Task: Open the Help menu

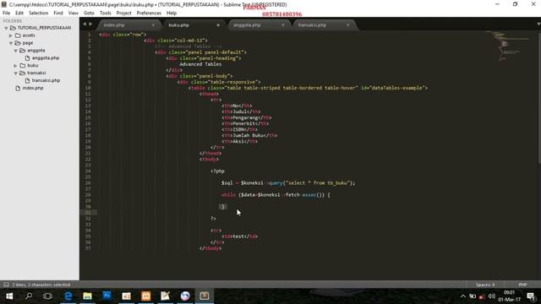Action: tap(172, 14)
